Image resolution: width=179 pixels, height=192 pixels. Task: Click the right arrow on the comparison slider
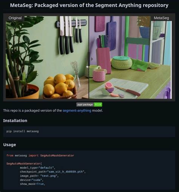coord(92,59)
